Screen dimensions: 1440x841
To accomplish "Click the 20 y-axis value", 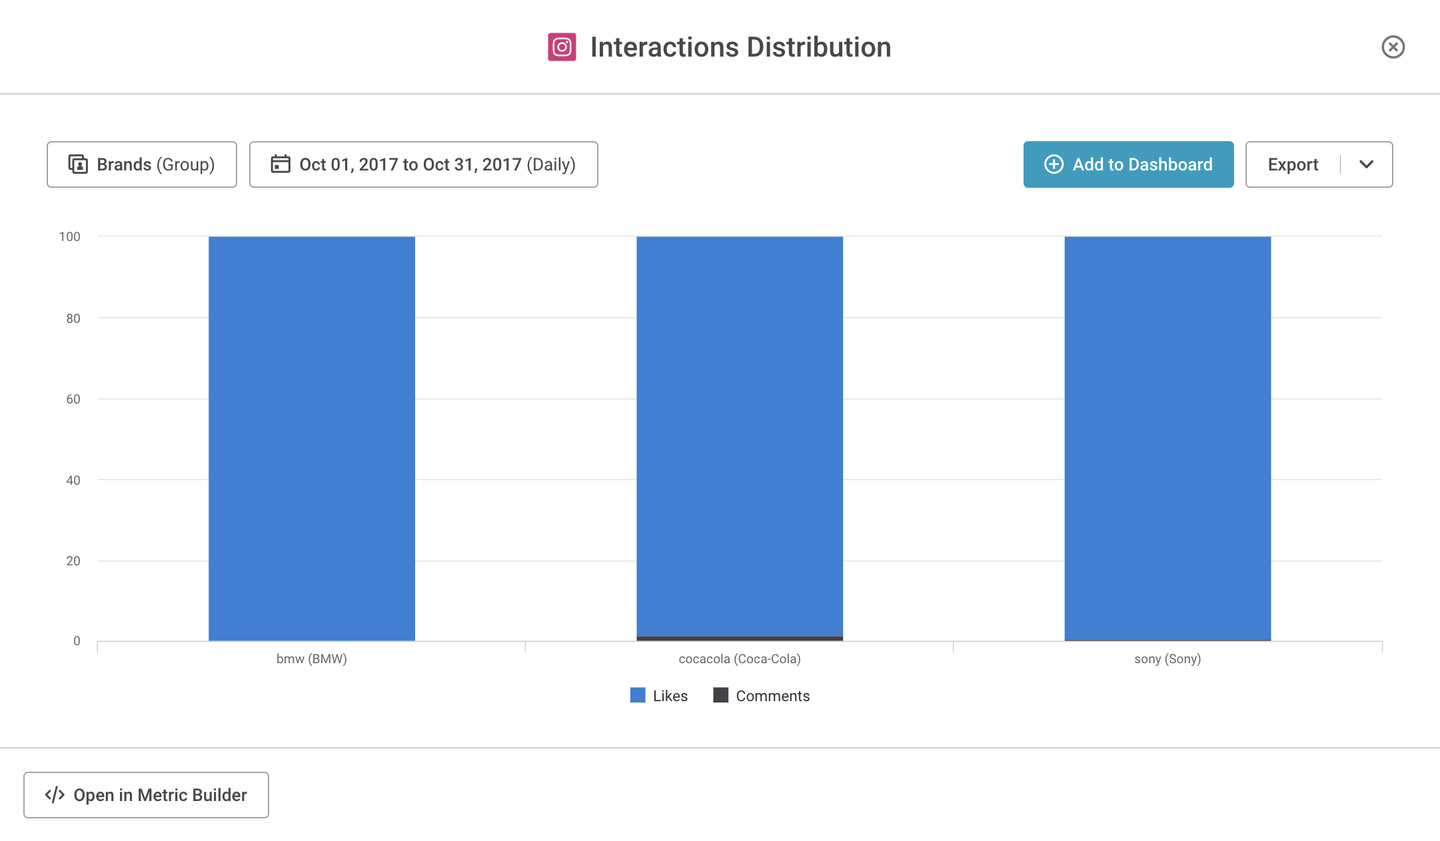I will tap(73, 561).
